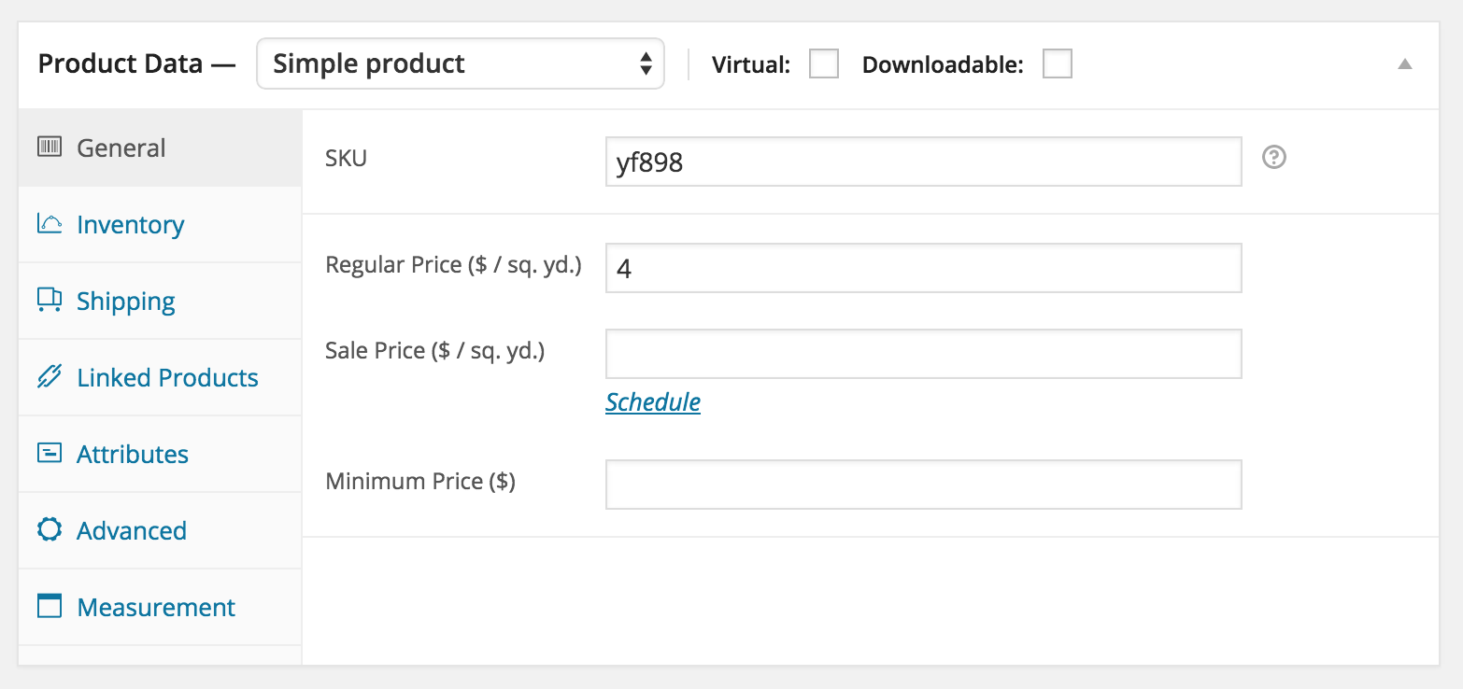Click the Shipping truck icon

(x=49, y=300)
